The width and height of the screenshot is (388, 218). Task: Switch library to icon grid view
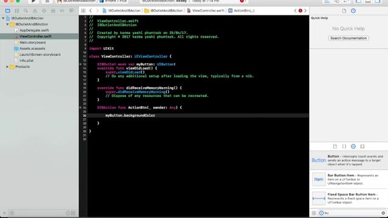[x=314, y=213]
